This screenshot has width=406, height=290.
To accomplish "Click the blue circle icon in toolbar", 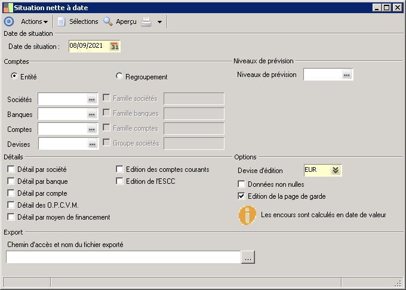I will [8, 21].
